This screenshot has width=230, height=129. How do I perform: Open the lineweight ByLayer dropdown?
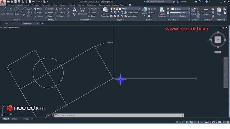tap(180, 13)
